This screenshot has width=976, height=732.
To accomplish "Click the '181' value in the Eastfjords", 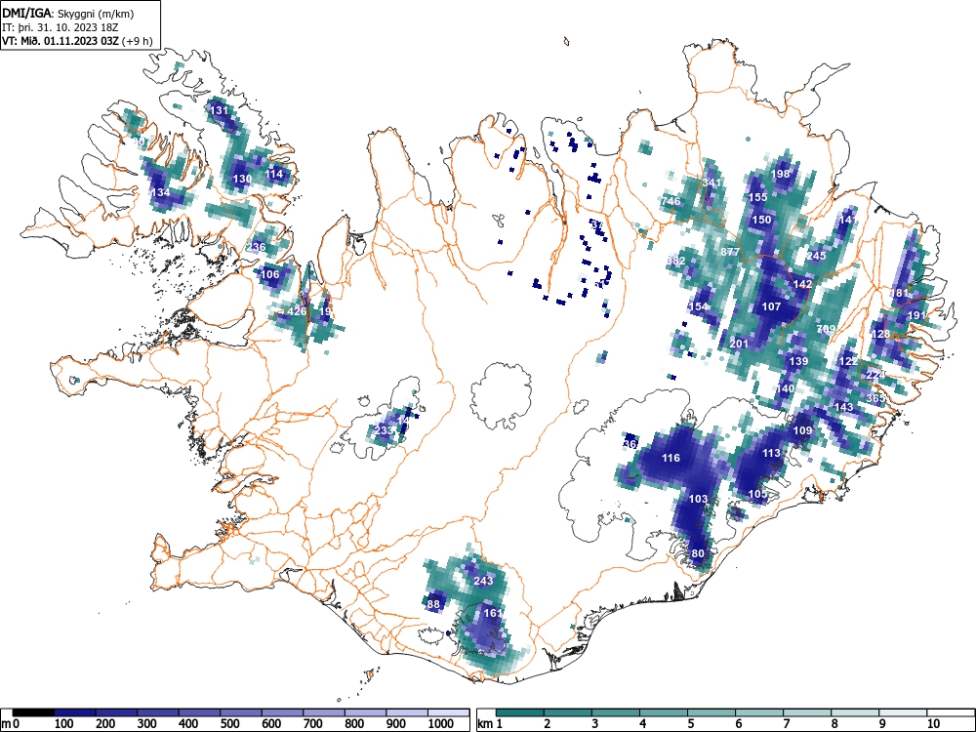I will [900, 293].
